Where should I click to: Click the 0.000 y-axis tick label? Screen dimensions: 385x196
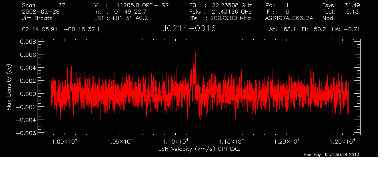(x=28, y=94)
